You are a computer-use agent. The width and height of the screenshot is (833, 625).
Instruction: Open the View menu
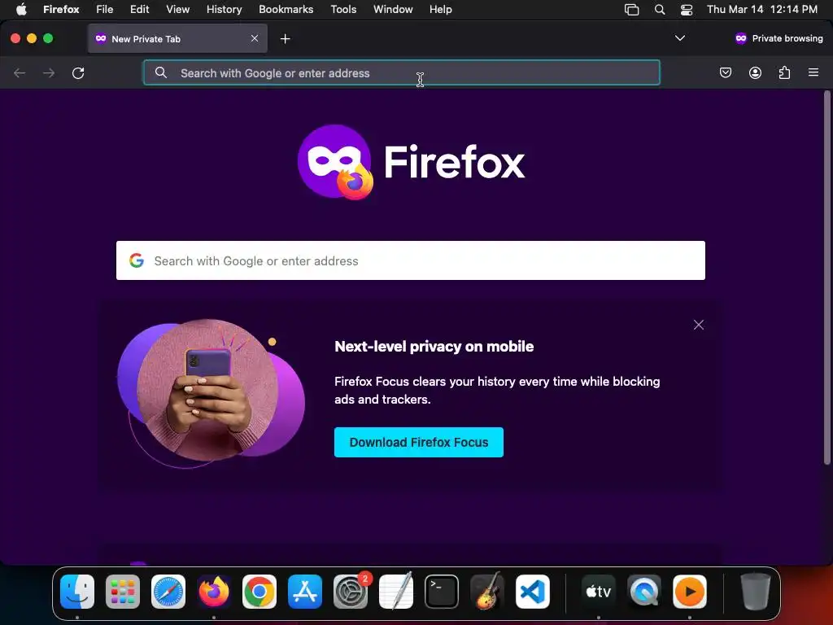(177, 10)
